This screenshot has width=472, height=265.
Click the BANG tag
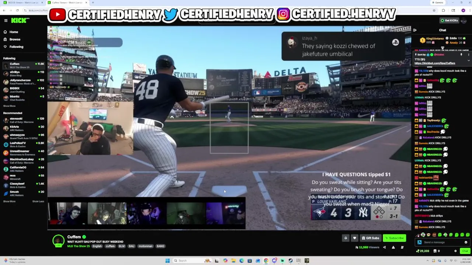click(160, 246)
